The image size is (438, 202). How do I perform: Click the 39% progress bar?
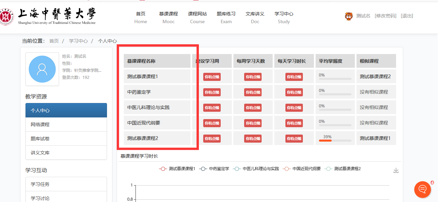335,140
